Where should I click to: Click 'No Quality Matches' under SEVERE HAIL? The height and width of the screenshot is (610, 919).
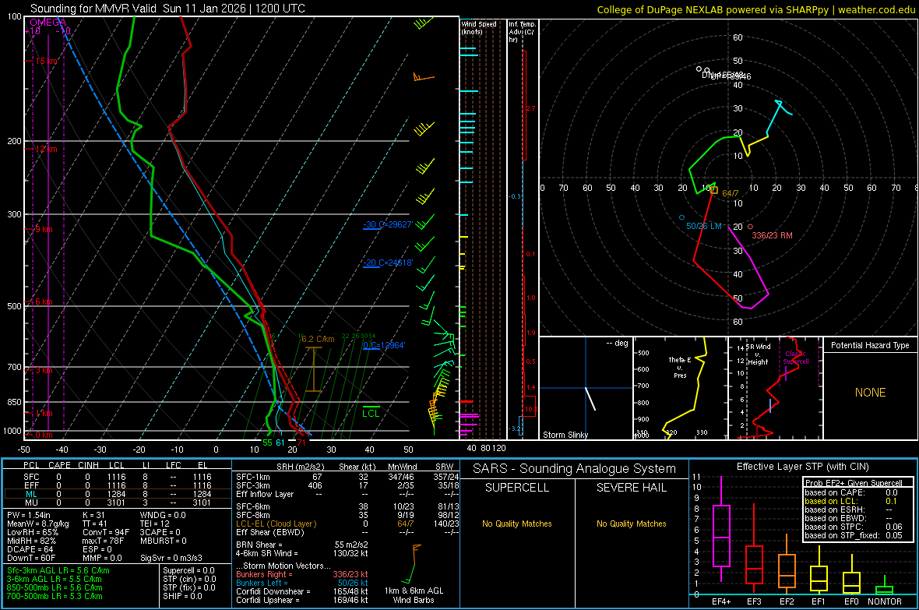click(x=631, y=524)
